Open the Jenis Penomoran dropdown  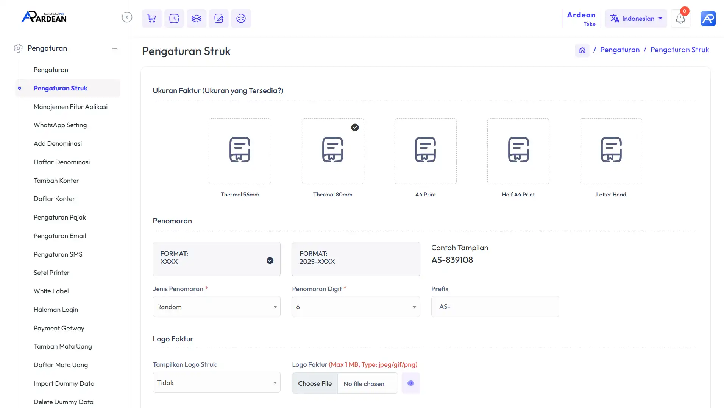coord(217,307)
